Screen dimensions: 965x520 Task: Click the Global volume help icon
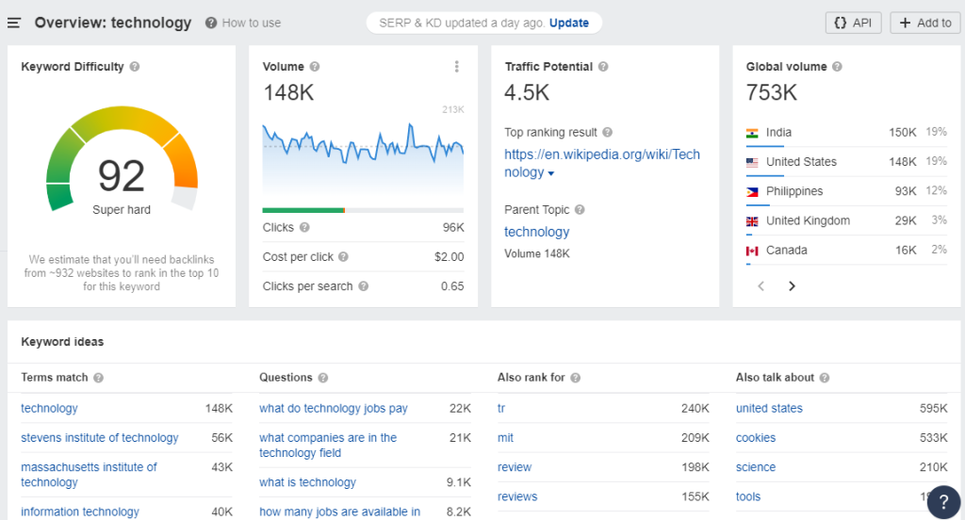[837, 67]
